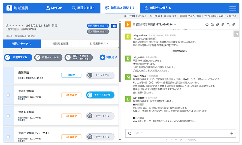Open chat with つきしま病院 via チャットする
Viewport: 242px width, 145px height.
click(100, 116)
